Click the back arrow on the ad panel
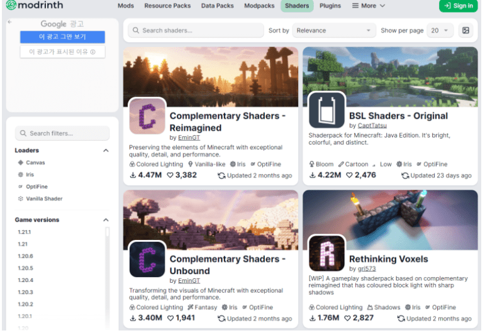Image resolution: width=485 pixels, height=333 pixels. (9, 22)
